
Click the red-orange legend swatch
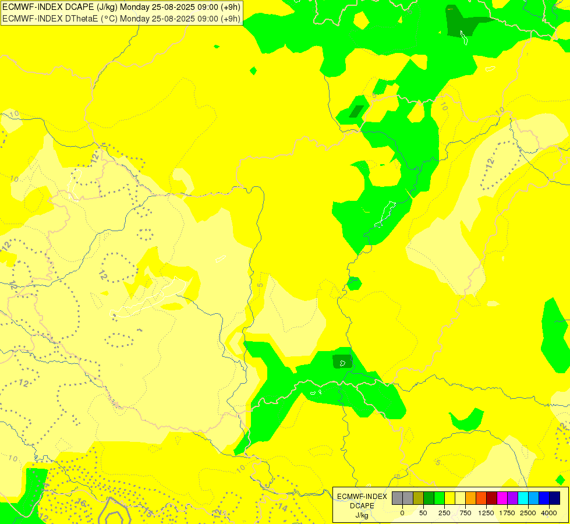[482, 498]
